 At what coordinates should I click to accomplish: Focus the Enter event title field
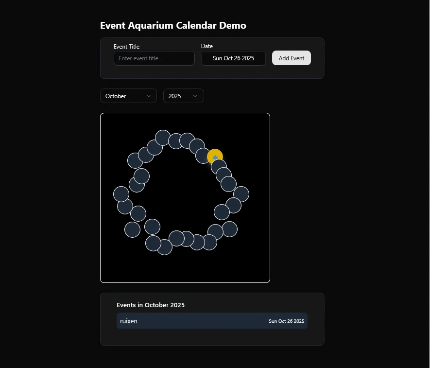point(154,58)
